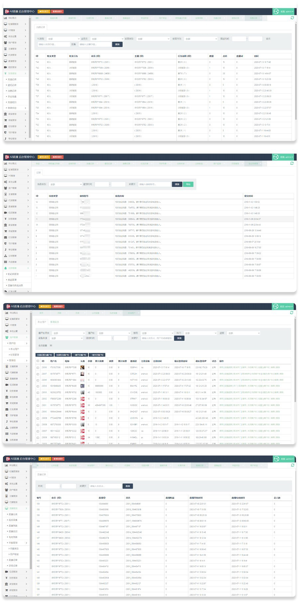This screenshot has width=299, height=603.
Task: Click 商城管理 cart icon on 本站用户 page
Action: click(7, 403)
